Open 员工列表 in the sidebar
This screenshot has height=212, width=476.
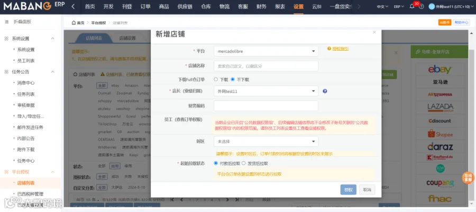[x=26, y=61]
